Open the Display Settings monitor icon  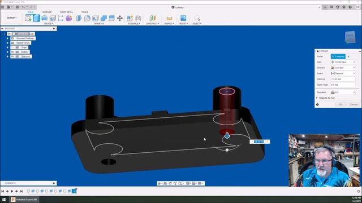point(188,183)
